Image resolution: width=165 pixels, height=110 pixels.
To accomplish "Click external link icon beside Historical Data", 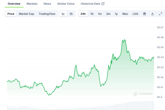I will 103,4.
